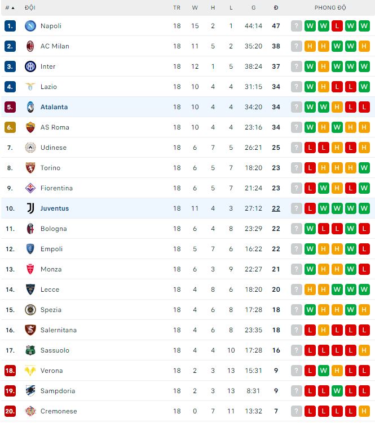Click the AS Roma club badge
Viewport: 375px width, 423px height.
[30, 127]
